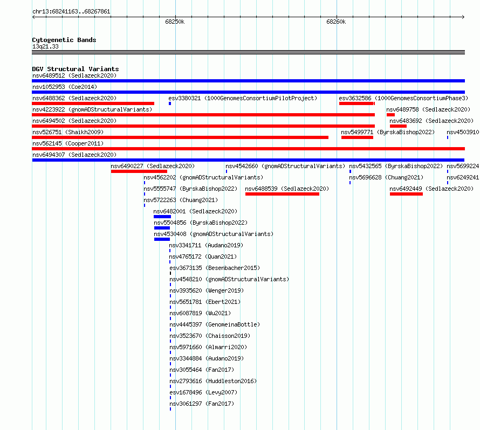Click nsv562145 (Cooper2011) label

click(x=68, y=143)
